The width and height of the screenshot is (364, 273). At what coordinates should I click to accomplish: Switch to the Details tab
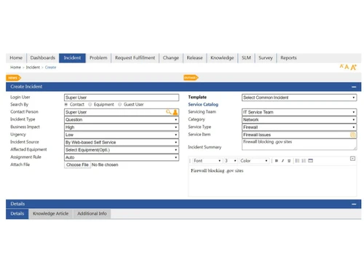(17, 214)
